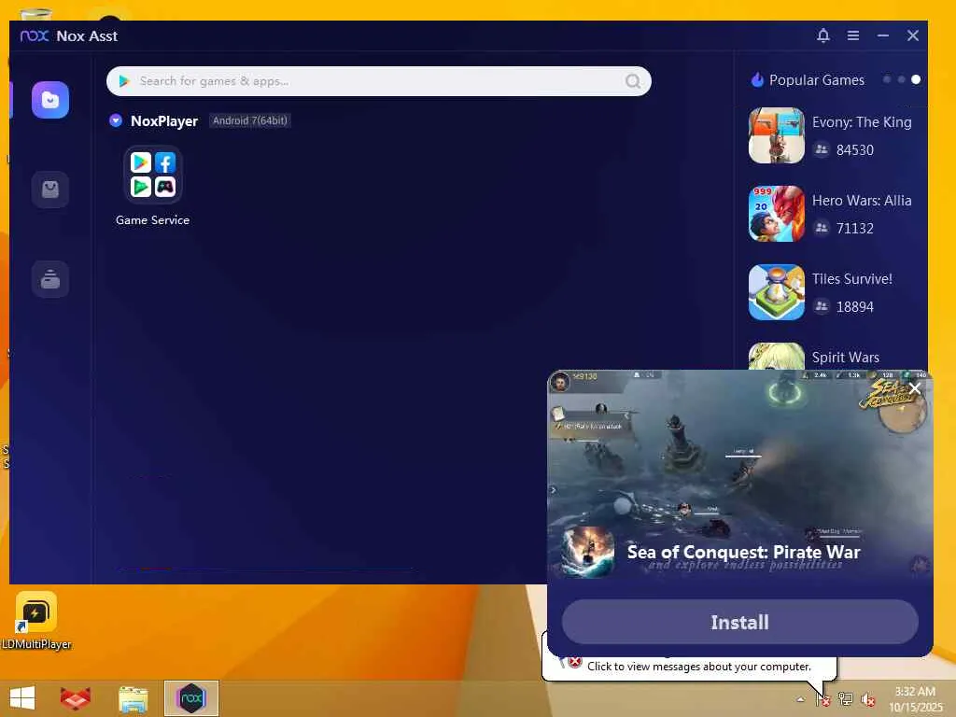This screenshot has width=956, height=717.
Task: Click the Sea of Conquest: Pirate War title
Action: pyautogui.click(x=743, y=552)
